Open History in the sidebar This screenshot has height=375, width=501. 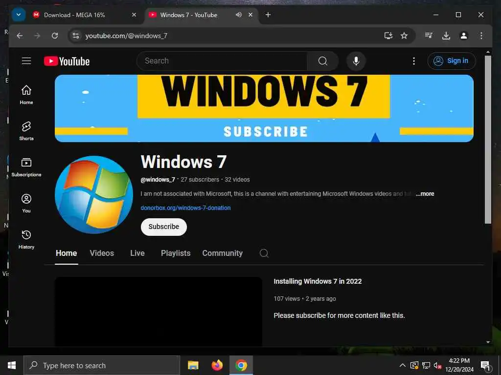[x=26, y=239]
